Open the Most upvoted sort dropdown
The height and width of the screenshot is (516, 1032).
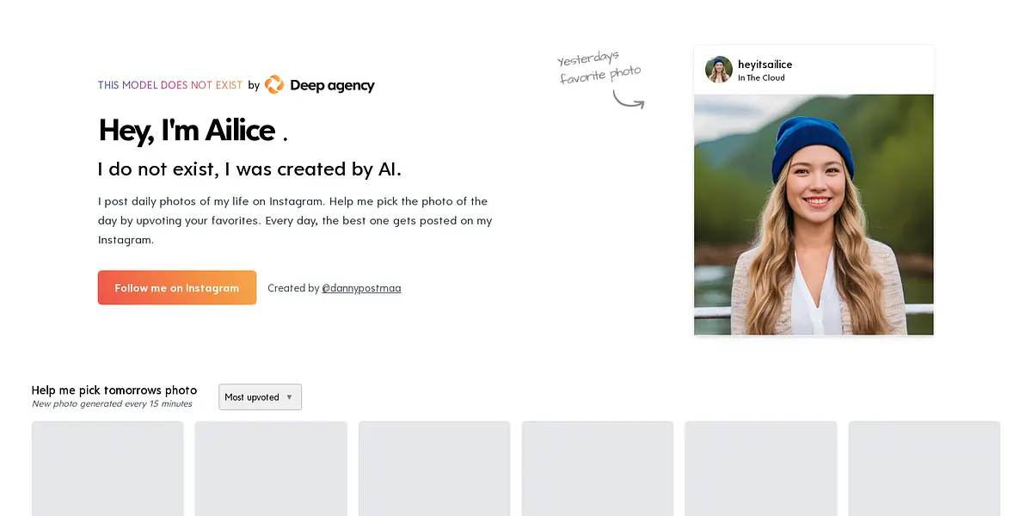pos(260,397)
